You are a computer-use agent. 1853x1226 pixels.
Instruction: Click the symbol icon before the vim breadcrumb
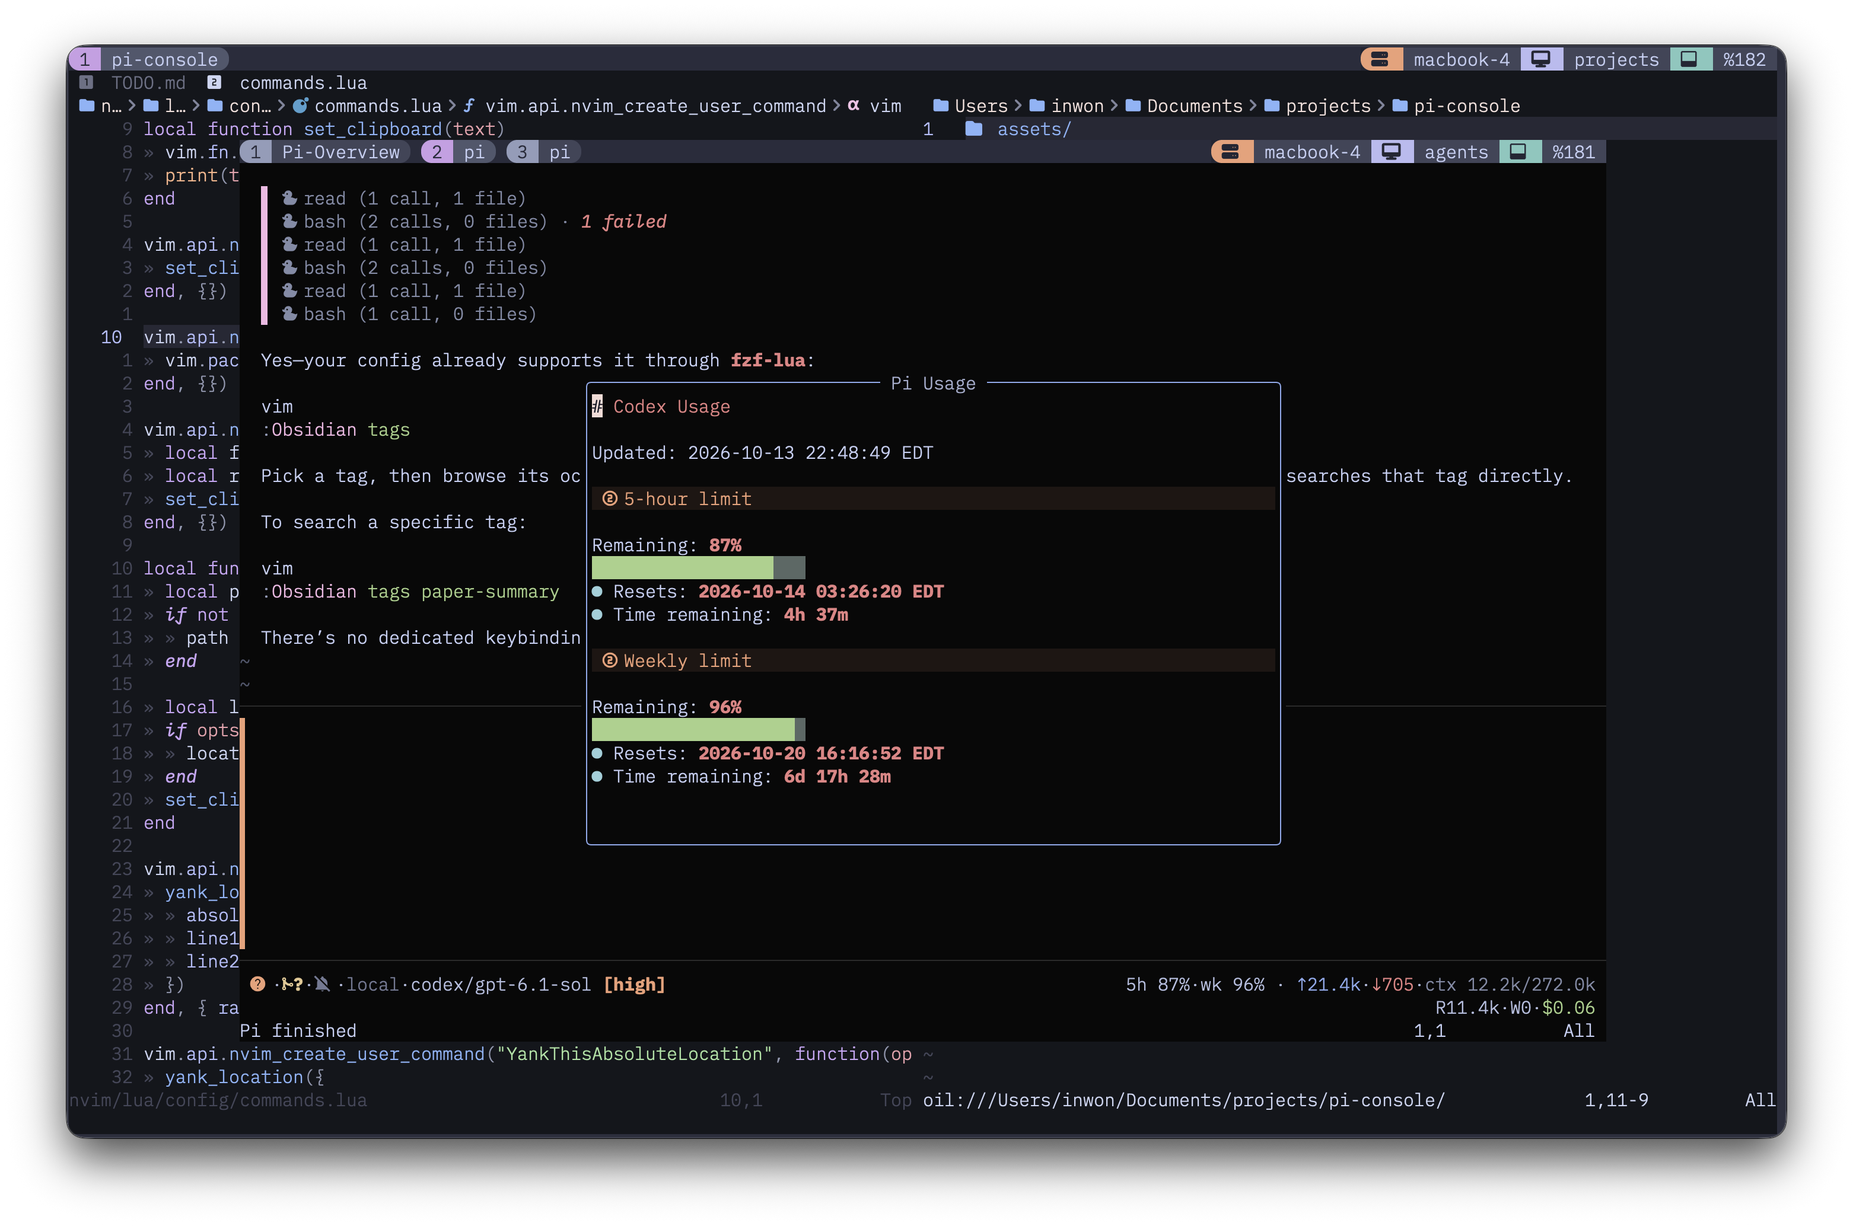pyautogui.click(x=854, y=106)
